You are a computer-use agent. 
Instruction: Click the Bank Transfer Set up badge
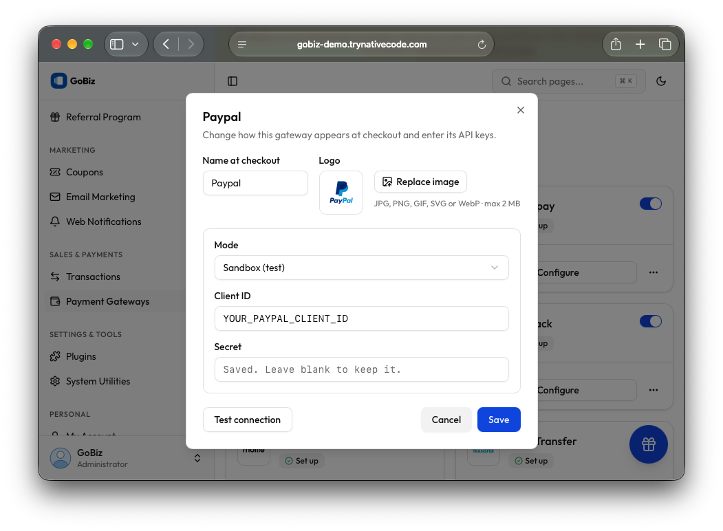[531, 461]
